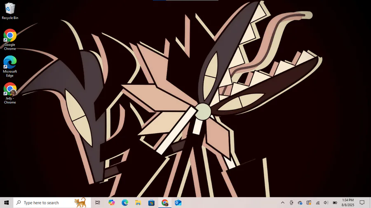The width and height of the screenshot is (371, 208).
Task: Launch Copilot from the taskbar
Action: (111, 203)
